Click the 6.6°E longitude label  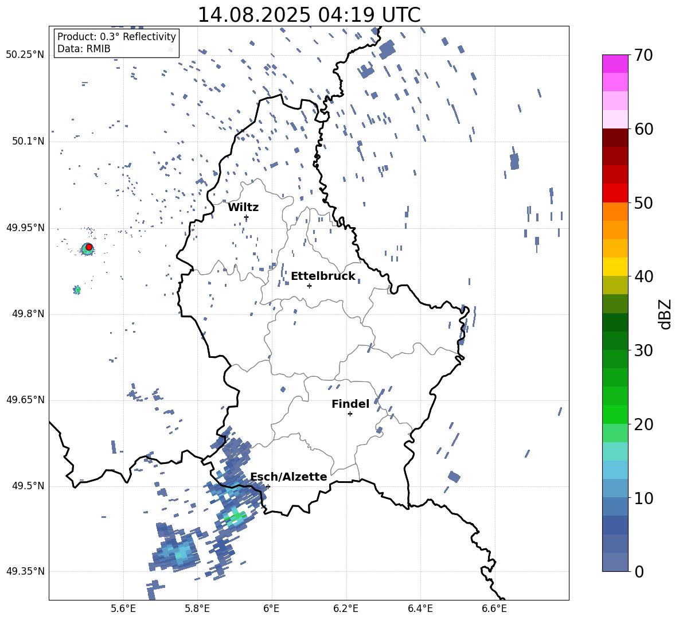(494, 609)
